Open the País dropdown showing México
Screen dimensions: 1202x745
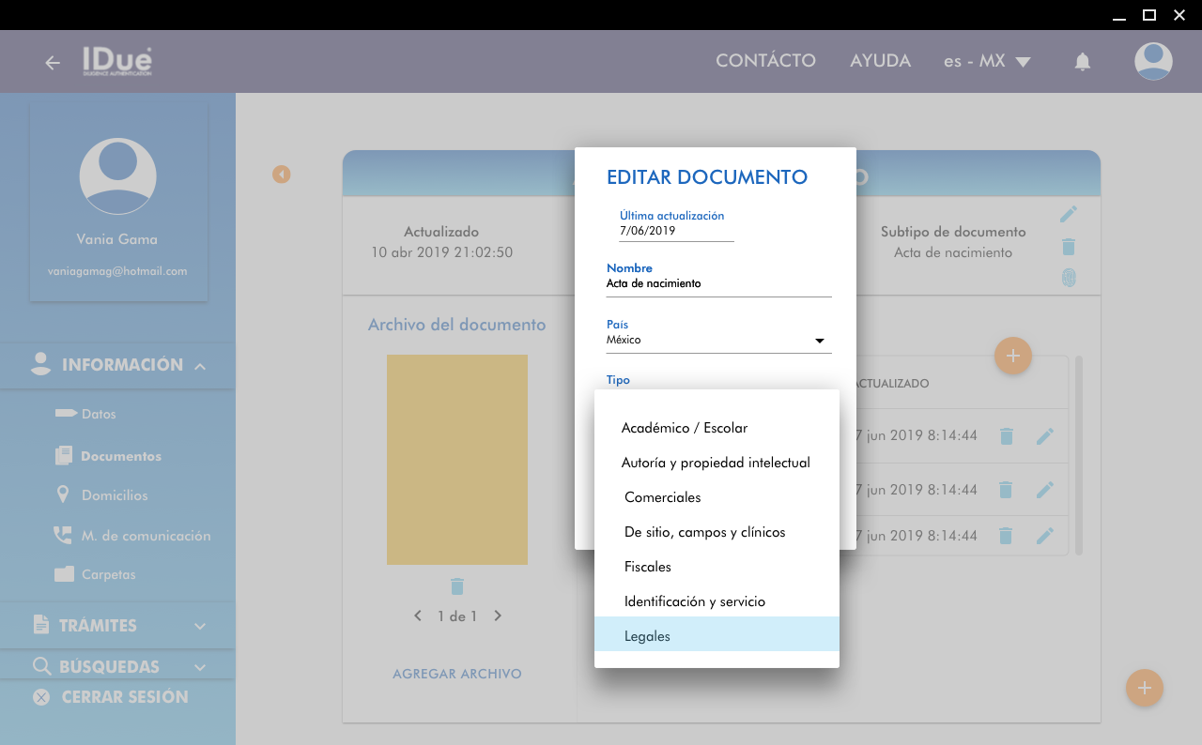pyautogui.click(x=718, y=341)
